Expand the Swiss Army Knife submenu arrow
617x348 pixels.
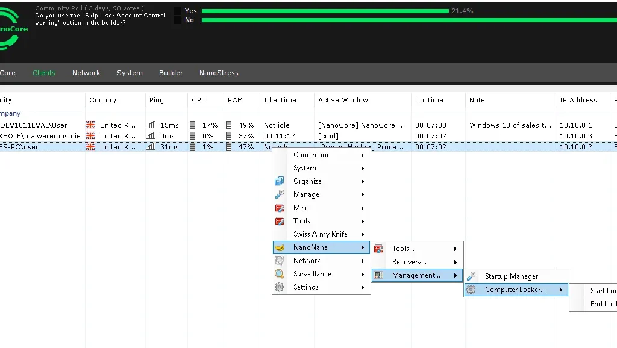pos(363,234)
